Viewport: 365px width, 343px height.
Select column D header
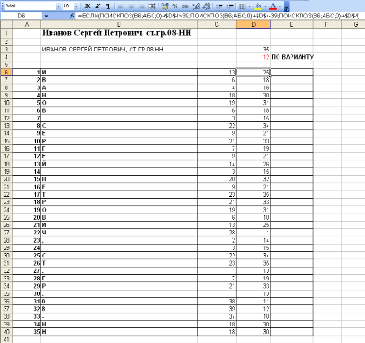tap(254, 24)
